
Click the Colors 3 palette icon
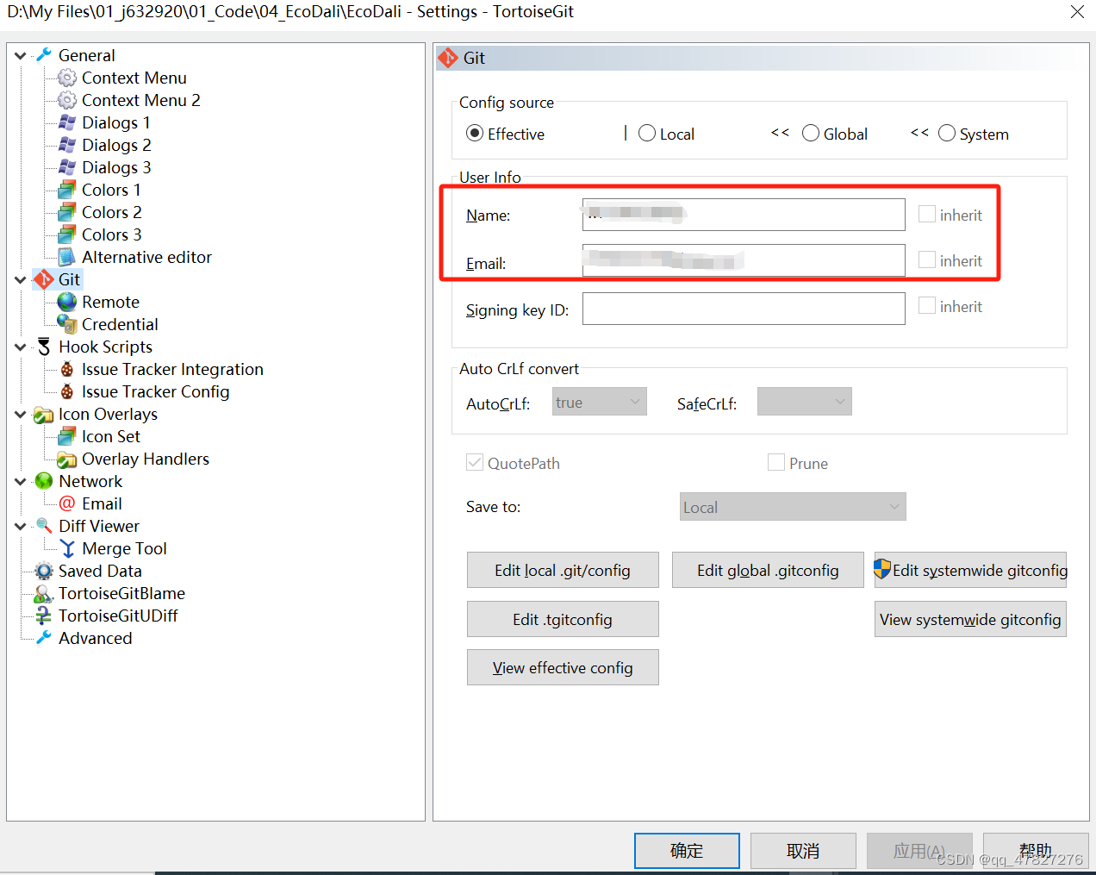point(67,234)
